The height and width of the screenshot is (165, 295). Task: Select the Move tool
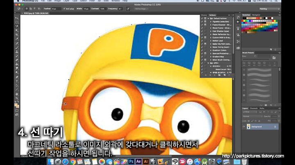17,18
